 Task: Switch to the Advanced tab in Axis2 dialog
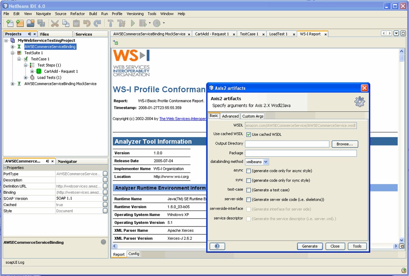point(230,116)
